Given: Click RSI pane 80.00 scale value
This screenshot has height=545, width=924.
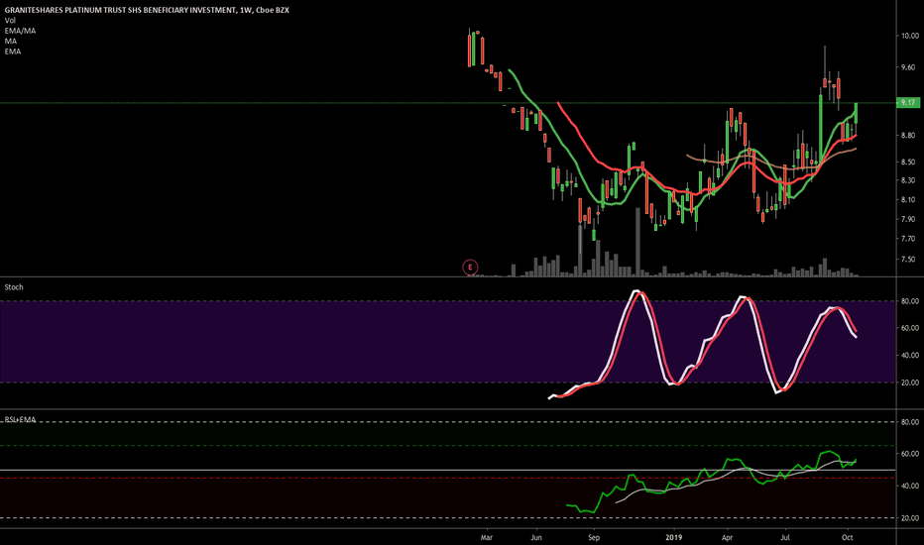Looking at the screenshot, I should tap(909, 422).
